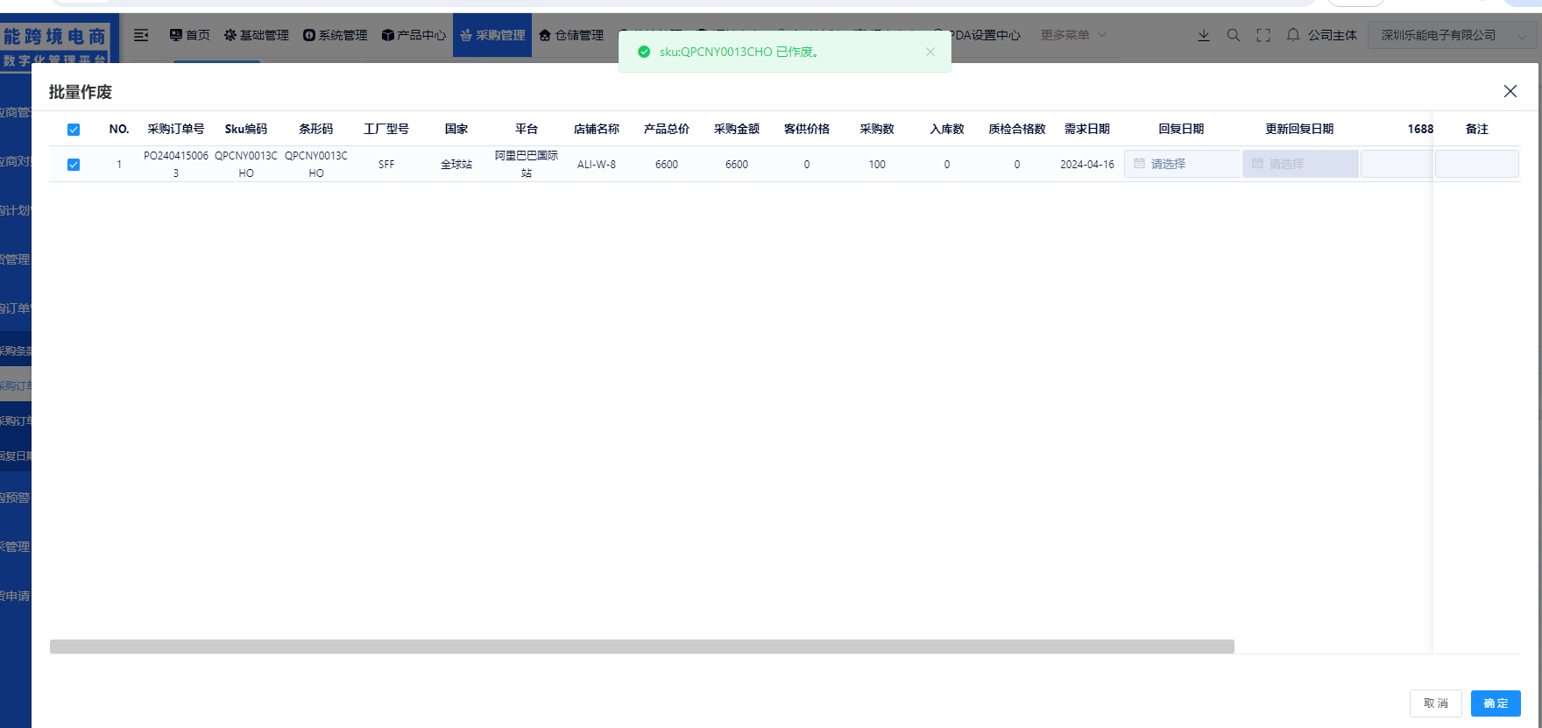Click the SFF factory model cell
The height and width of the screenshot is (728, 1542).
coord(386,164)
